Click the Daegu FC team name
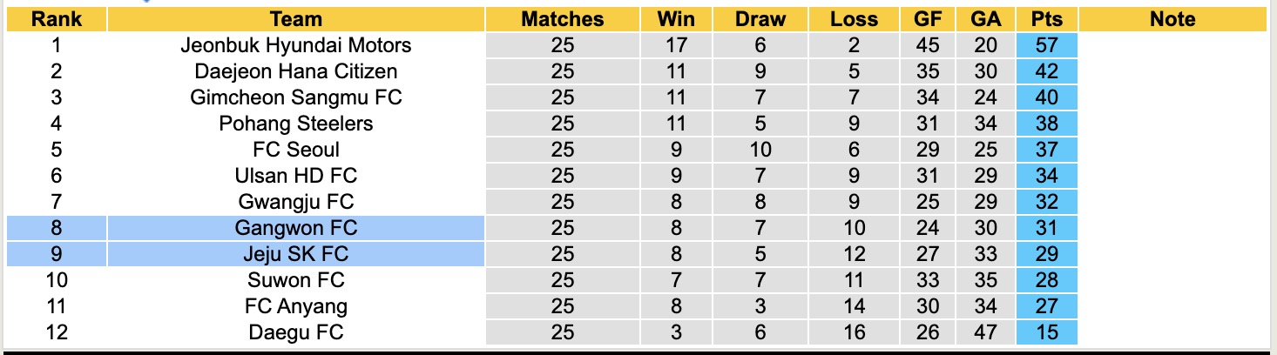This screenshot has height=355, width=1277. pyautogui.click(x=296, y=332)
